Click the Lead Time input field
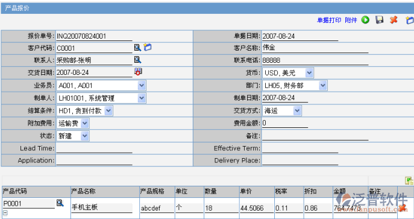This screenshot has width=414, height=219. coord(94,148)
